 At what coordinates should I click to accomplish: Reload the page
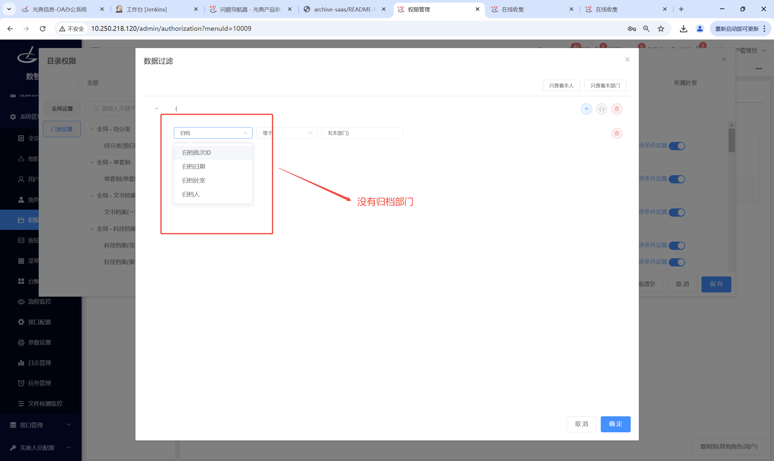tap(43, 29)
